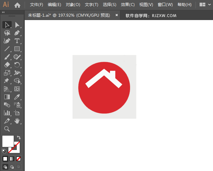
Task: Select the Gradient tool
Action: coord(7,97)
